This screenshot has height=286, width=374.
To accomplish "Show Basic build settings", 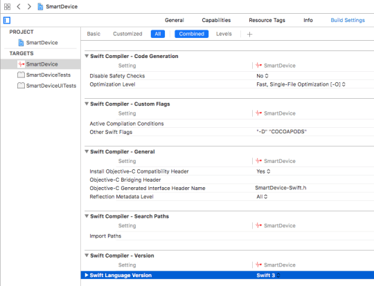I will 93,34.
